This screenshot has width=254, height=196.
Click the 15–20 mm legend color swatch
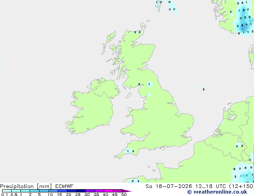pos(62,191)
